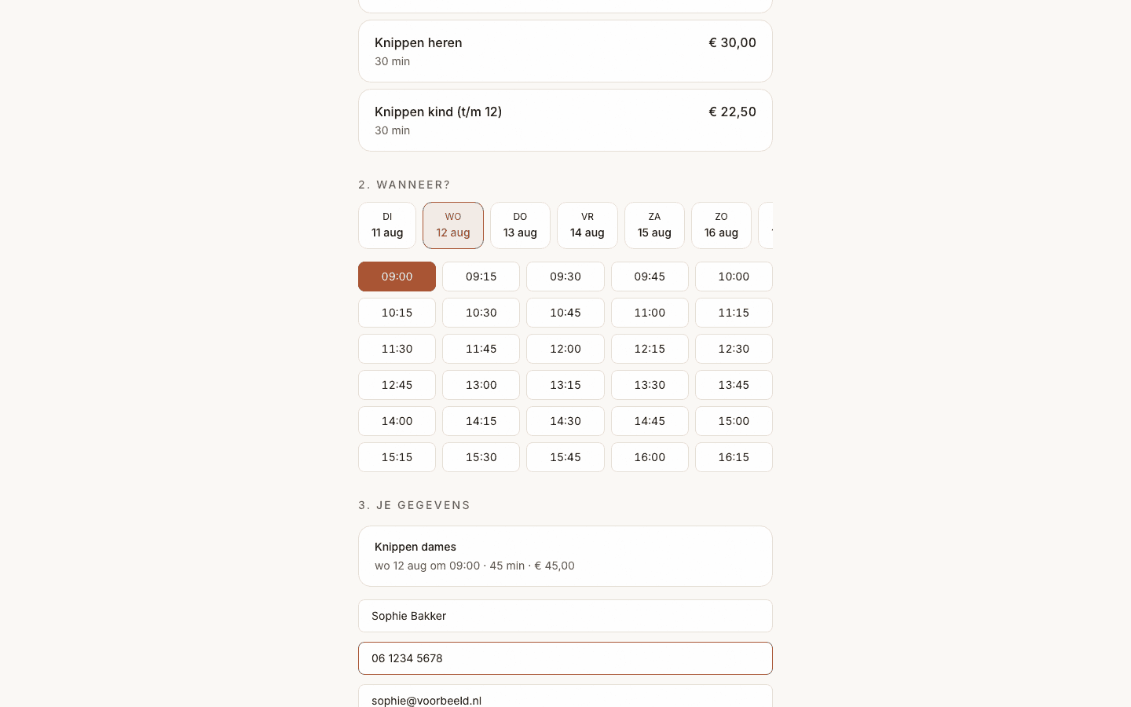1131x707 pixels.
Task: Select the Knippen heren service
Action: pyautogui.click(x=565, y=51)
